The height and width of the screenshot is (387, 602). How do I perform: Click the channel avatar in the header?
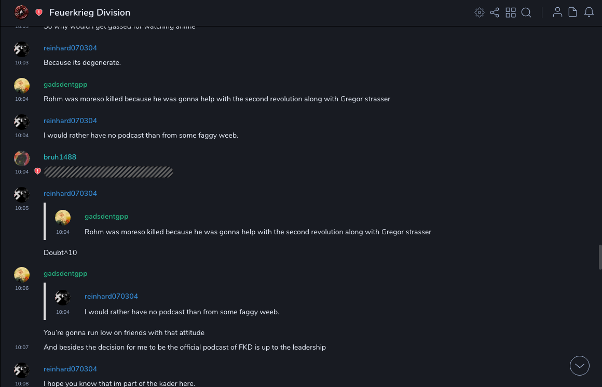tap(21, 12)
